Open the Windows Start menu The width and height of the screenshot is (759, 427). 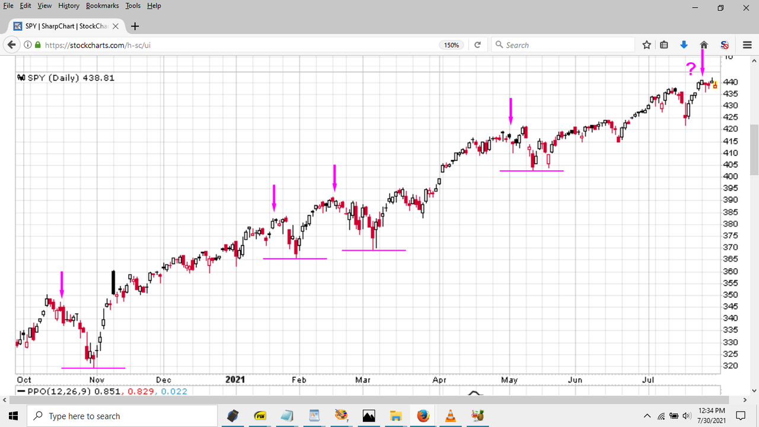[x=13, y=416]
